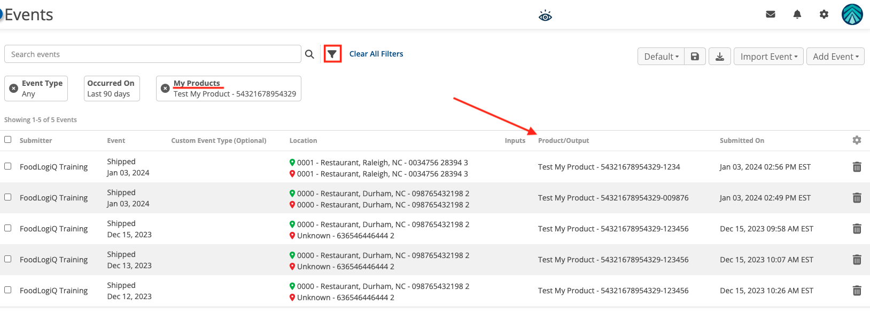Select checkbox for event submitted 02:49 PM
Screen dimensions: 870x313
click(7, 197)
